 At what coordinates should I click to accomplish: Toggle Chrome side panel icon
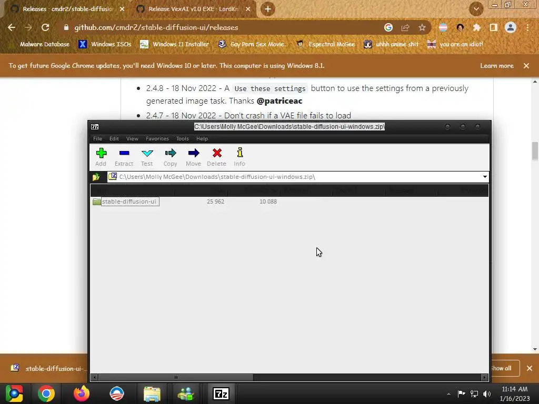(494, 27)
